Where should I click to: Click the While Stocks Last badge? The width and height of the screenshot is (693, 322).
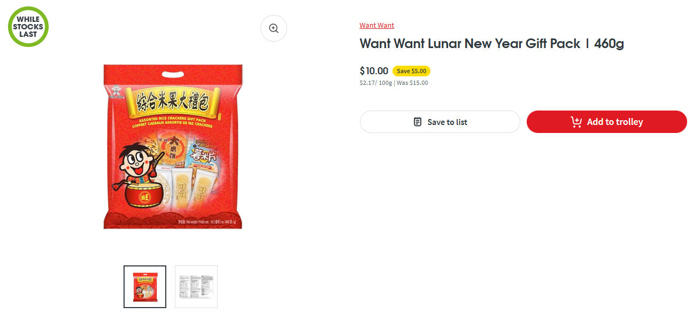pyautogui.click(x=28, y=27)
